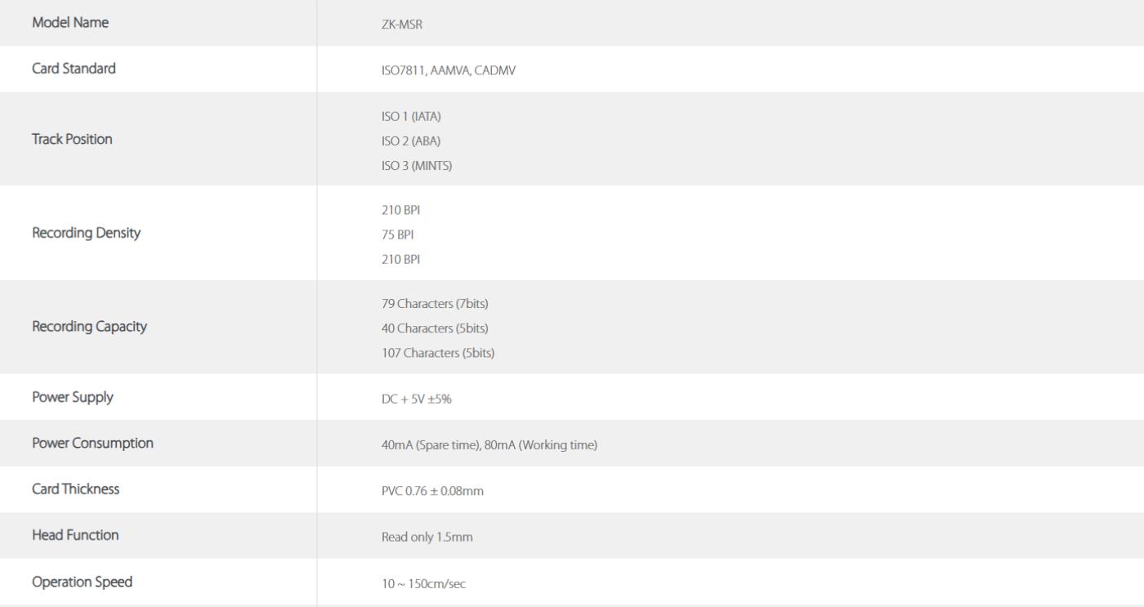Select the 40 Characters (5bits) text
Viewport: 1144px width, 607px height.
tap(435, 328)
